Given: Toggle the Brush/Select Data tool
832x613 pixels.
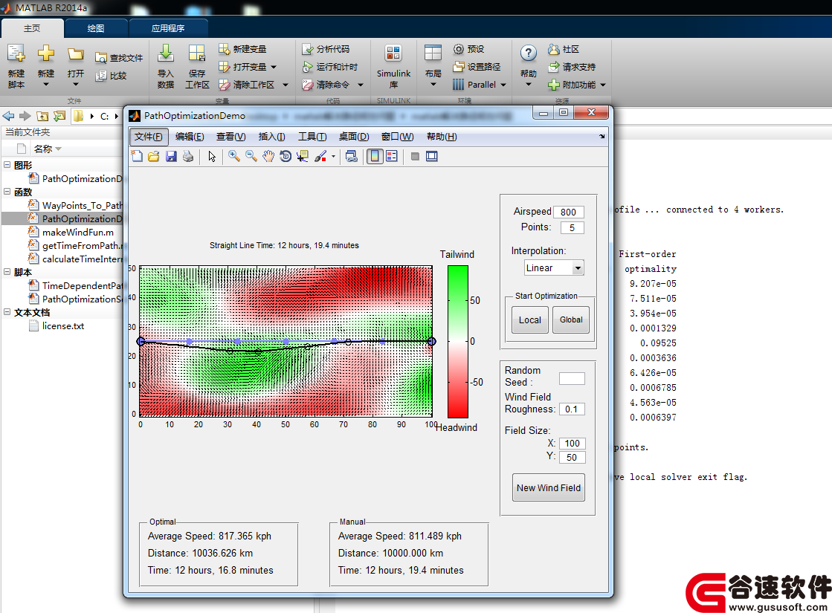Looking at the screenshot, I should click(x=320, y=157).
